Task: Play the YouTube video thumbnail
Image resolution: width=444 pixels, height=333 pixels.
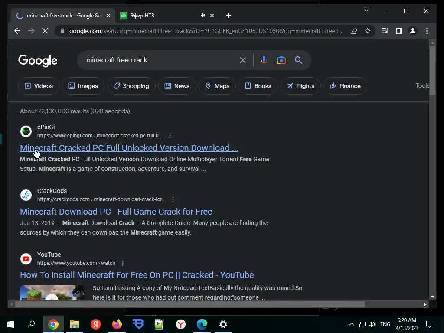Action: tap(52, 293)
